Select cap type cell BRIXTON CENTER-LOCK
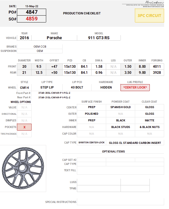 tap(92, 142)
